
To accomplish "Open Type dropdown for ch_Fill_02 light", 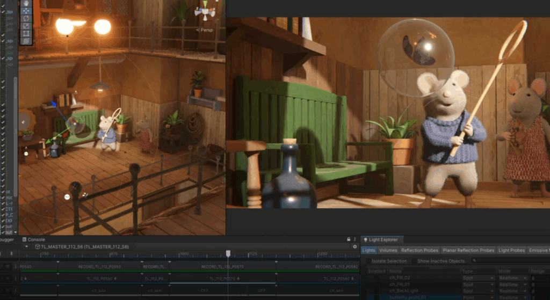I will pos(477,278).
